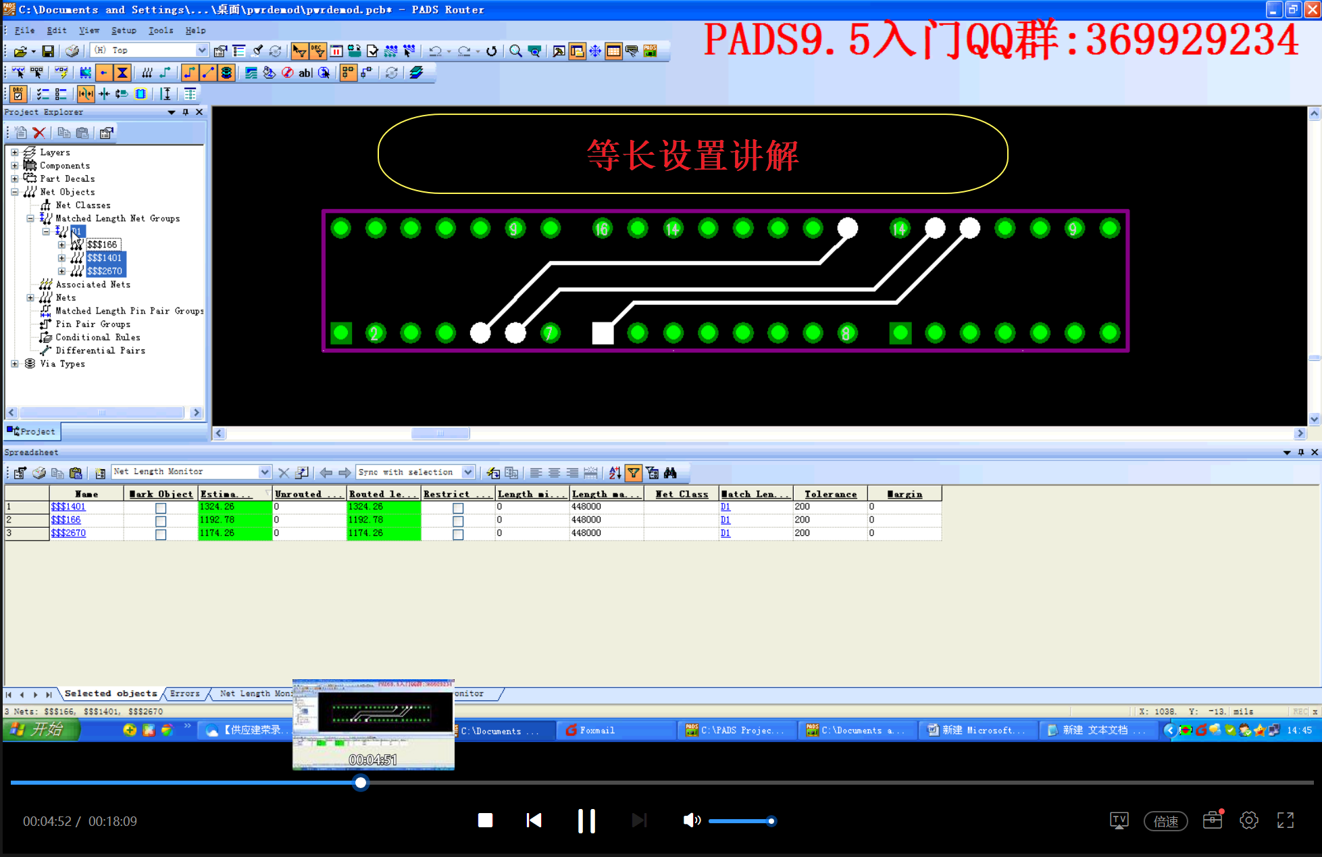Expand the $$$1401 net in the tree

click(x=61, y=258)
